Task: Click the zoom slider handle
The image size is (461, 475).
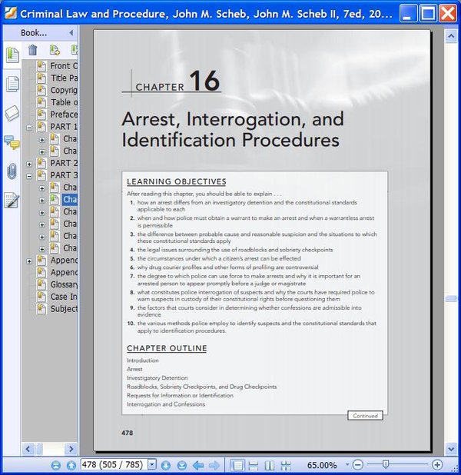Action: pyautogui.click(x=385, y=465)
